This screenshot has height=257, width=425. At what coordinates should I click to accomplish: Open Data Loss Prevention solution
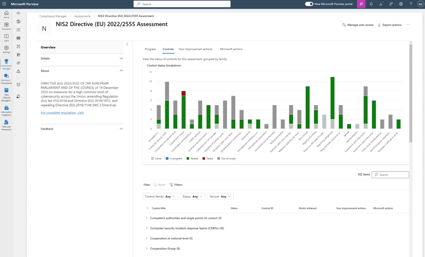[x=6, y=125]
